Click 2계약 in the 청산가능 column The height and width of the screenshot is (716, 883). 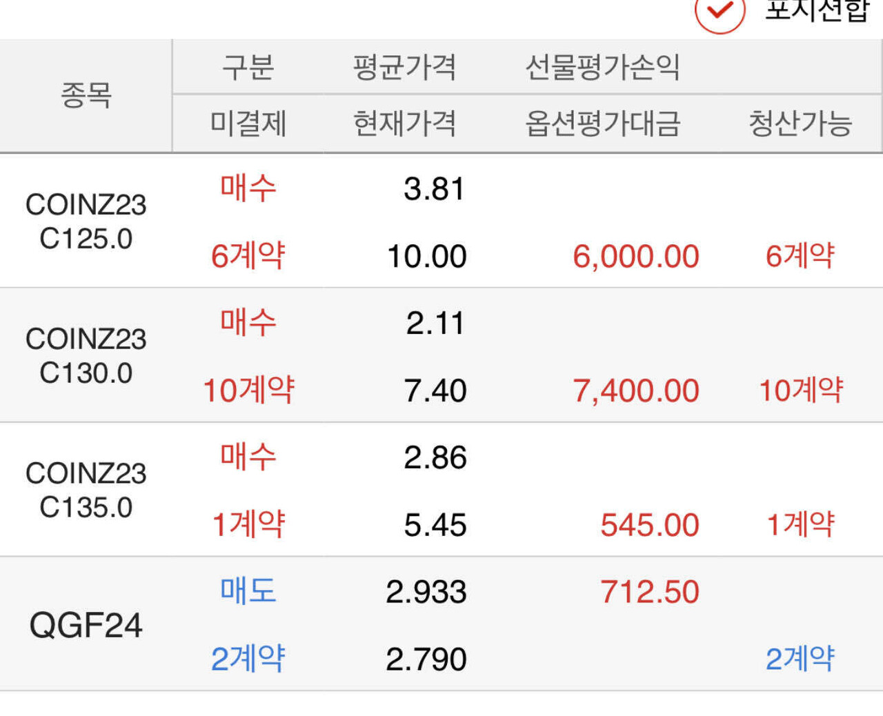tap(800, 659)
